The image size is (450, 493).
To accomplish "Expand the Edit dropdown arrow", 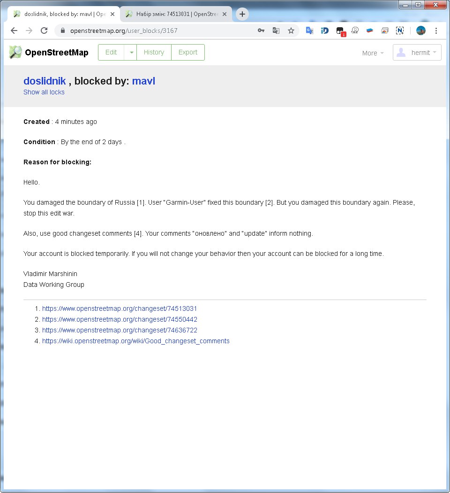I will [131, 52].
